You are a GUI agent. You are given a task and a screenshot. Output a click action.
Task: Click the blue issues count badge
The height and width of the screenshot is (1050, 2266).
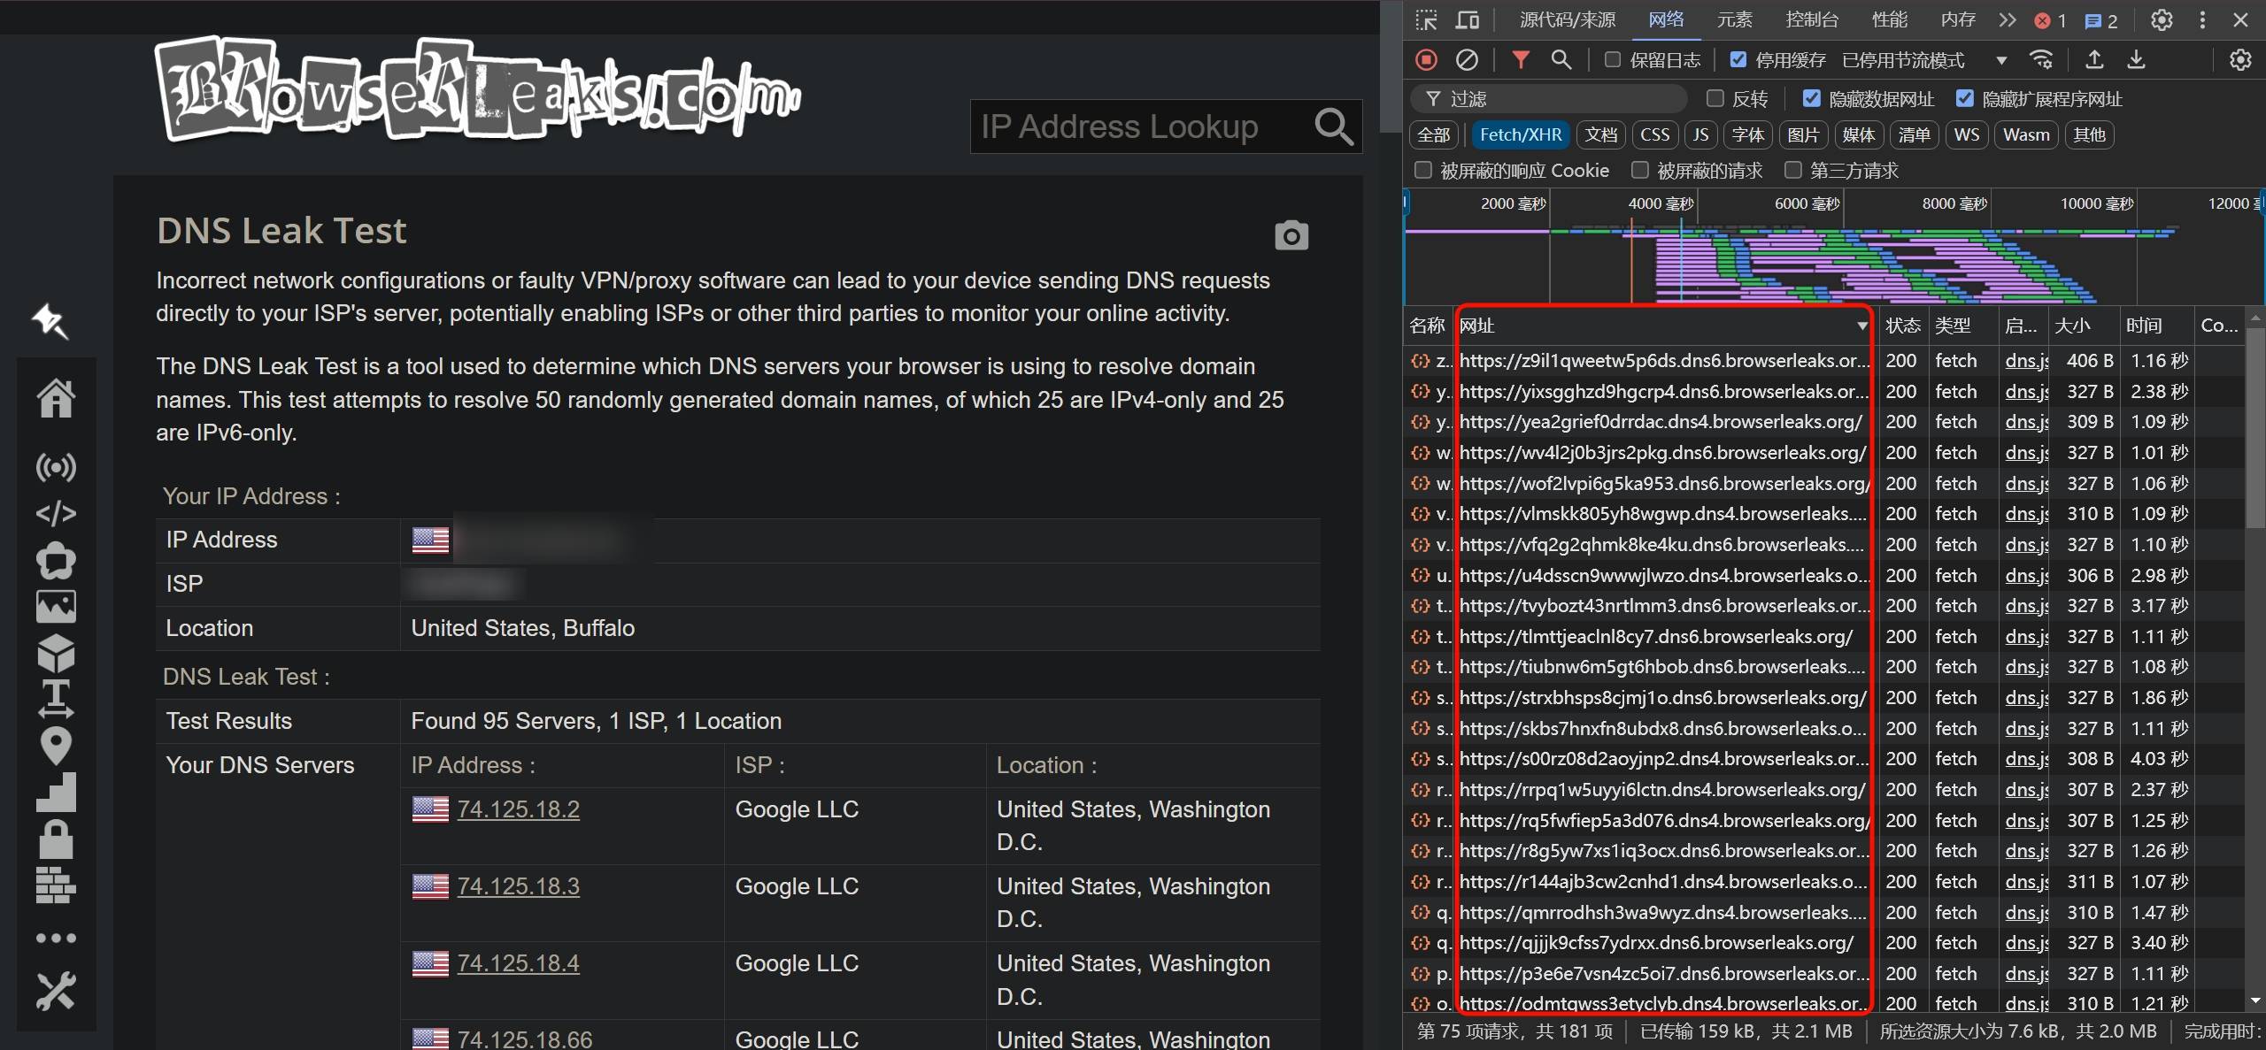2102,20
